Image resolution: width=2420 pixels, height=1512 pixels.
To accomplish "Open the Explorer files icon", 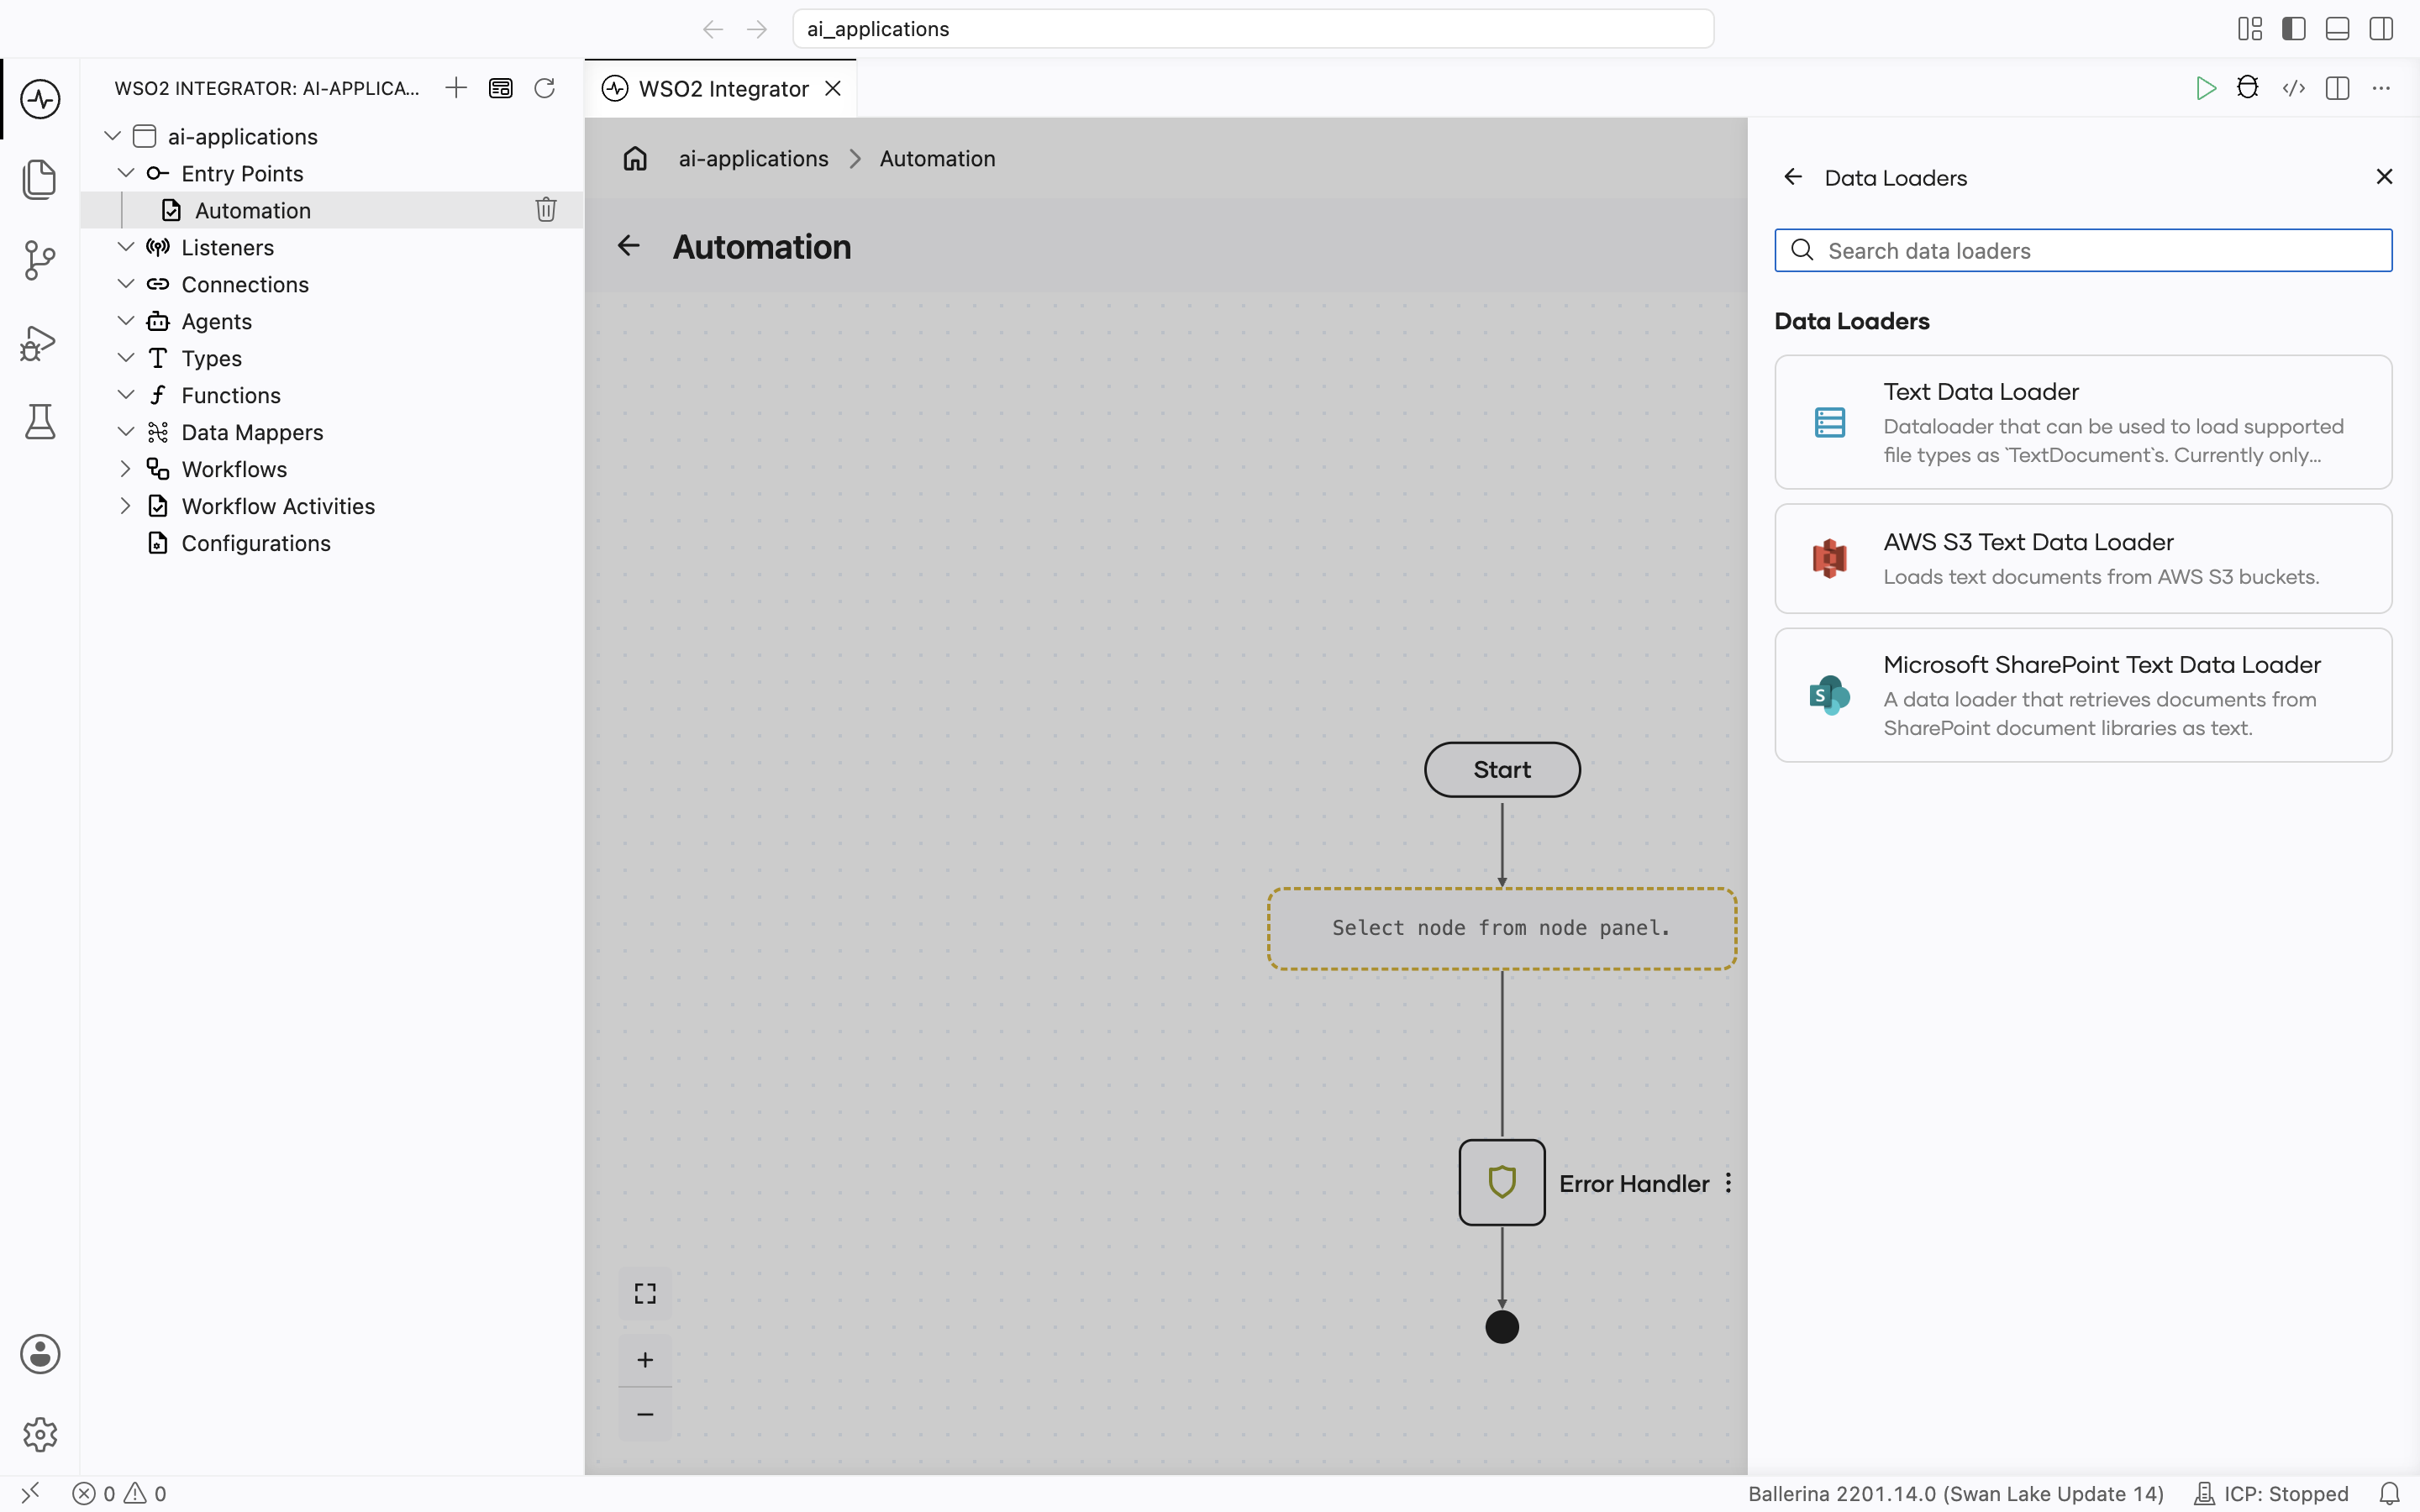I will tap(40, 179).
